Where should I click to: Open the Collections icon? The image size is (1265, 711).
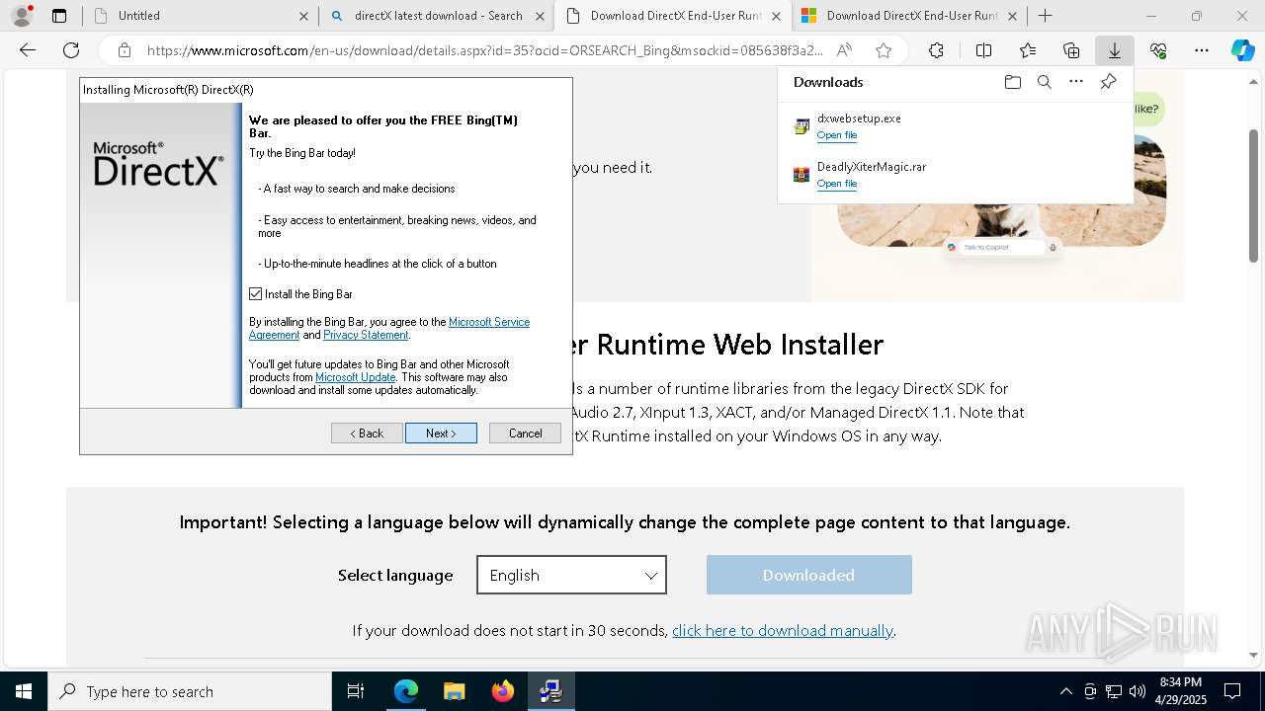pyautogui.click(x=1071, y=50)
